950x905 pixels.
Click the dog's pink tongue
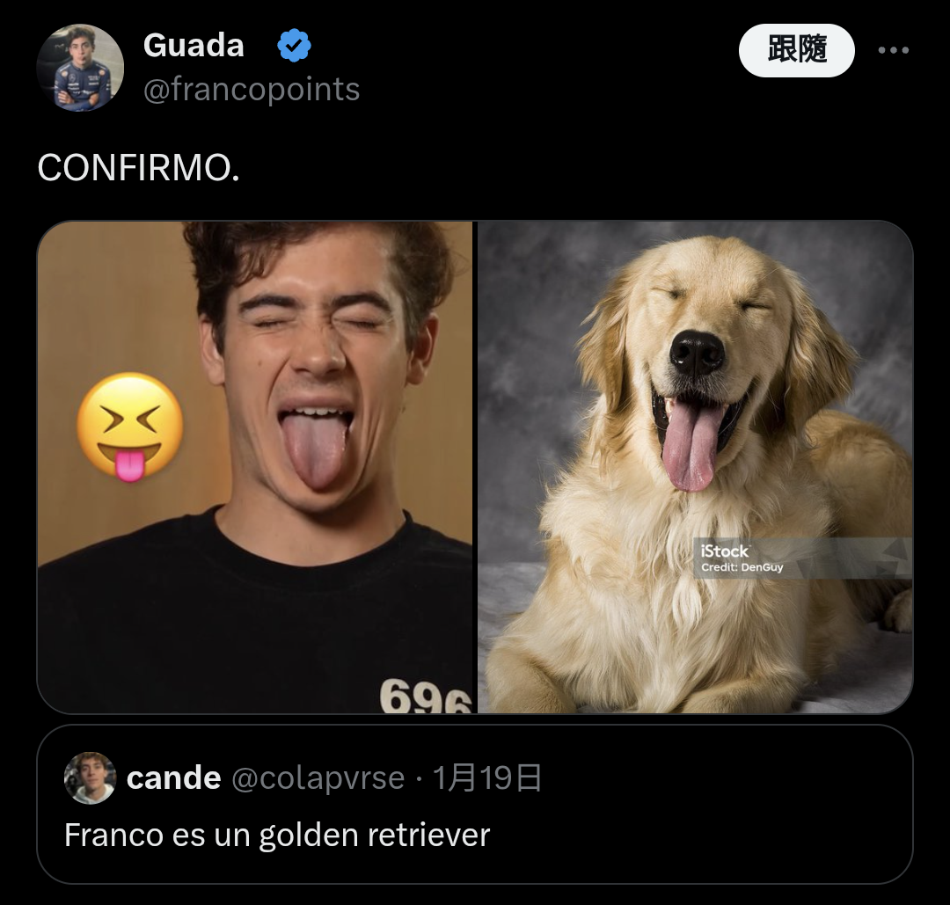[691, 446]
